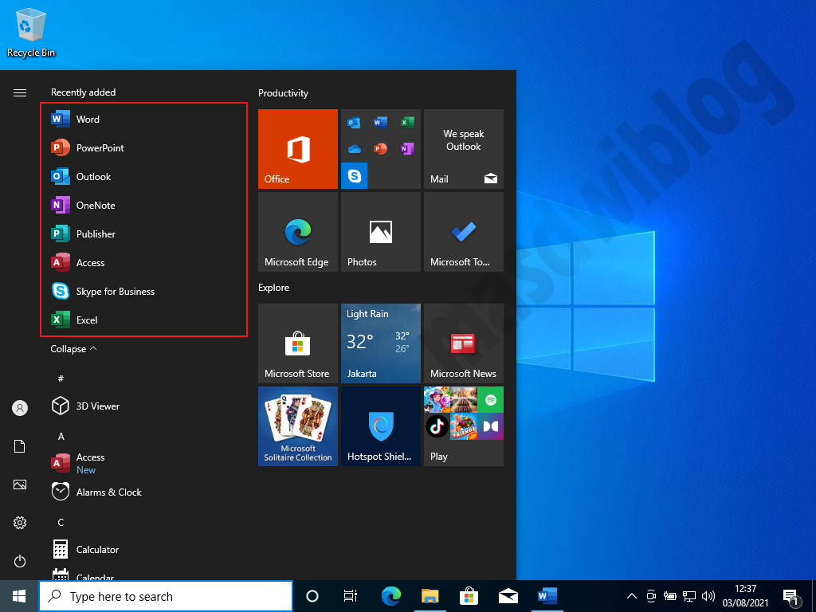Open the Microsoft News tile
This screenshot has height=612, width=816.
coord(464,343)
